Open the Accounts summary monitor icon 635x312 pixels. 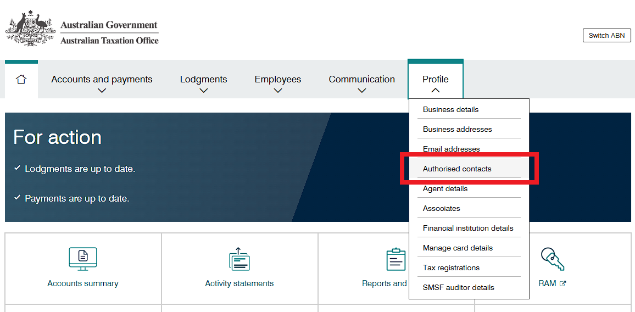click(x=83, y=258)
